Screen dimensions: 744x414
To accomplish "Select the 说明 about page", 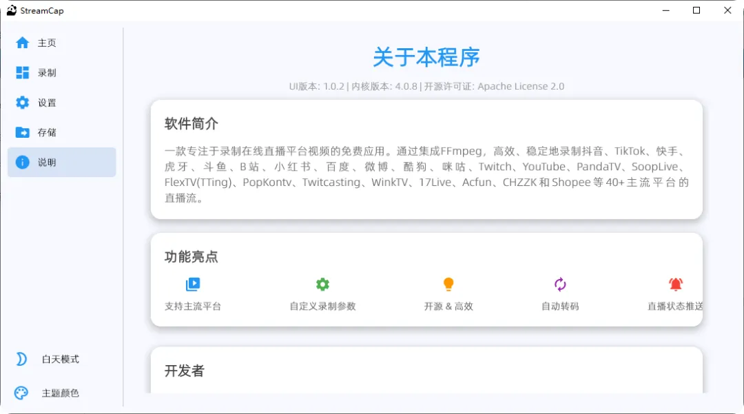I will [62, 162].
